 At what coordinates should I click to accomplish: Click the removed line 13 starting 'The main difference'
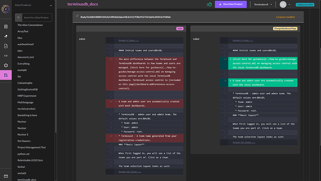tap(144, 74)
